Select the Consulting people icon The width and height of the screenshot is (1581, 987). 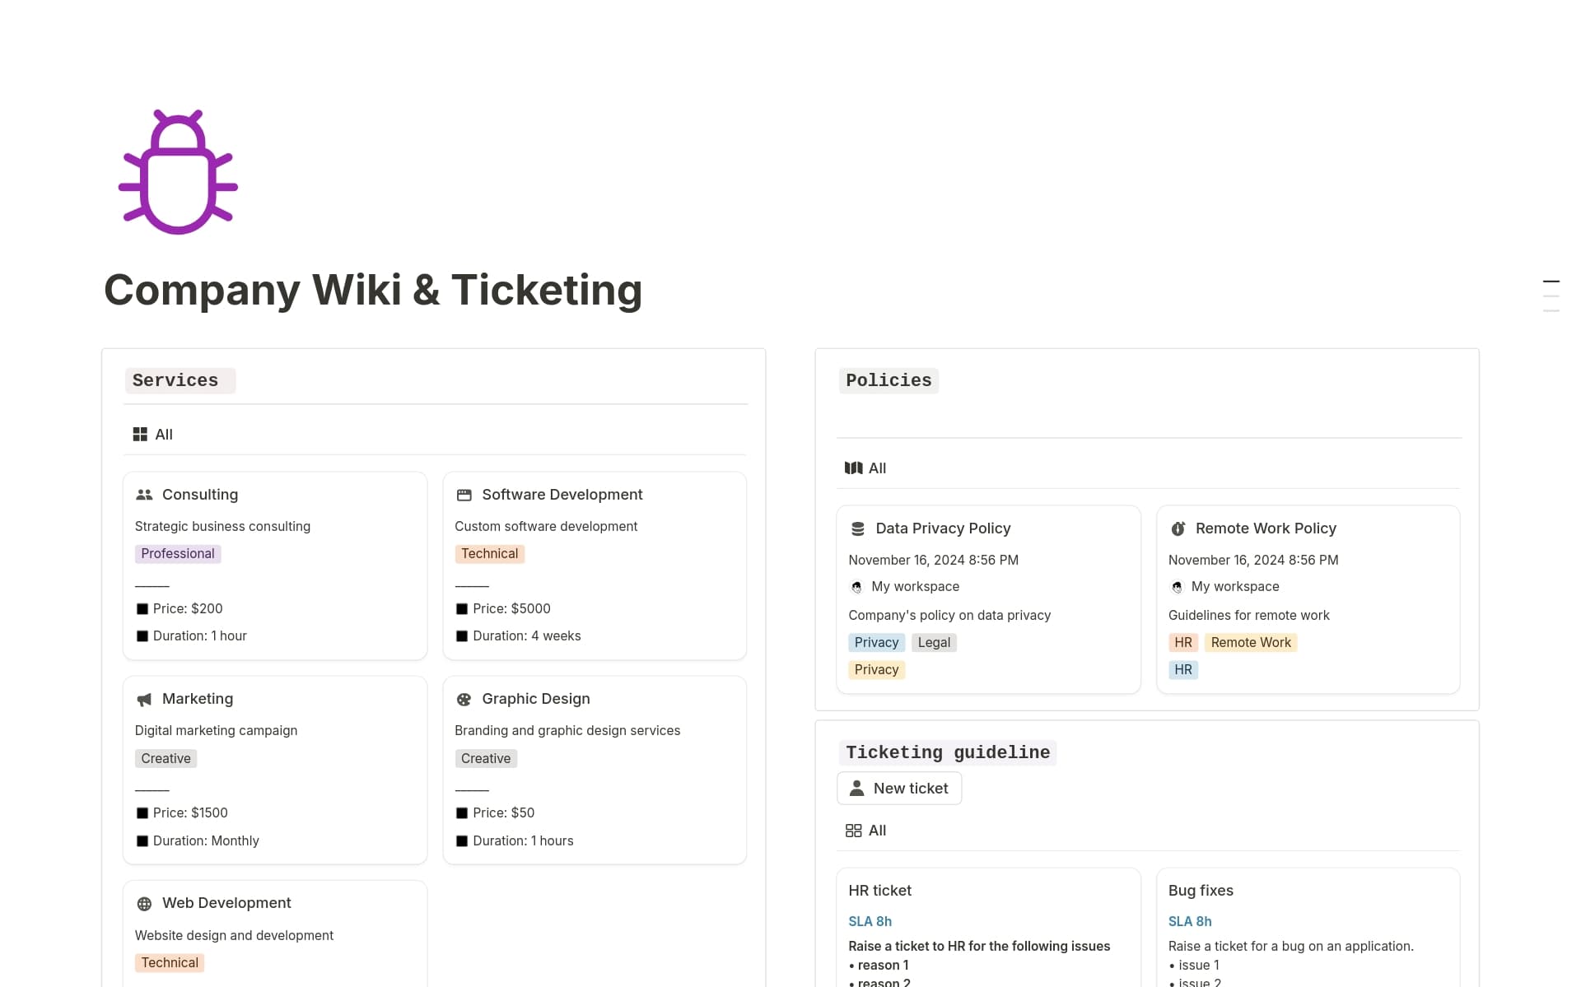pyautogui.click(x=144, y=494)
